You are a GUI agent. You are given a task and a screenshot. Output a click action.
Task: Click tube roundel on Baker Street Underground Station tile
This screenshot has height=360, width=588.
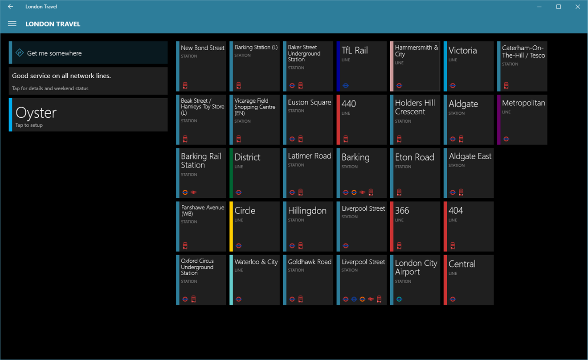[292, 86]
